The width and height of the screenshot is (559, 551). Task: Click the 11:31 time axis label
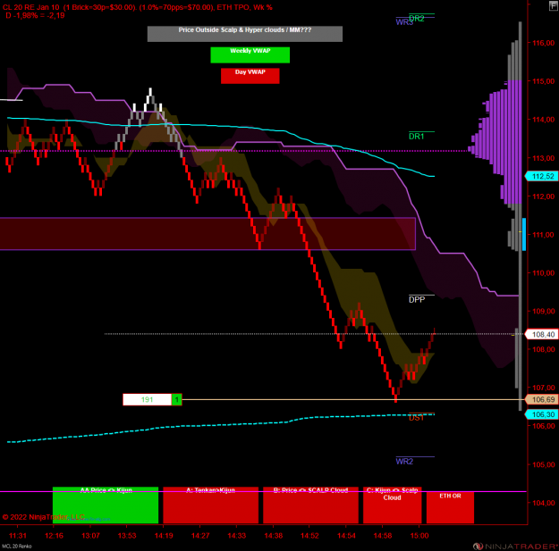[18, 536]
